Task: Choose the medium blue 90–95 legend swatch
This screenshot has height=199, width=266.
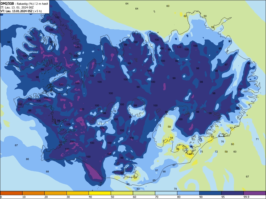Action: 210,193
